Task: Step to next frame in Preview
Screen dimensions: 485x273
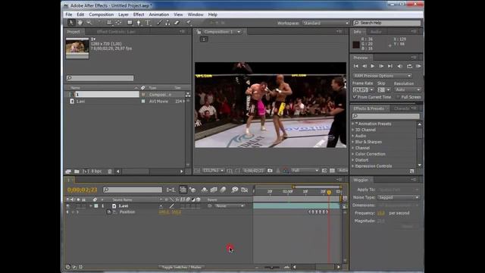Action: (x=381, y=66)
